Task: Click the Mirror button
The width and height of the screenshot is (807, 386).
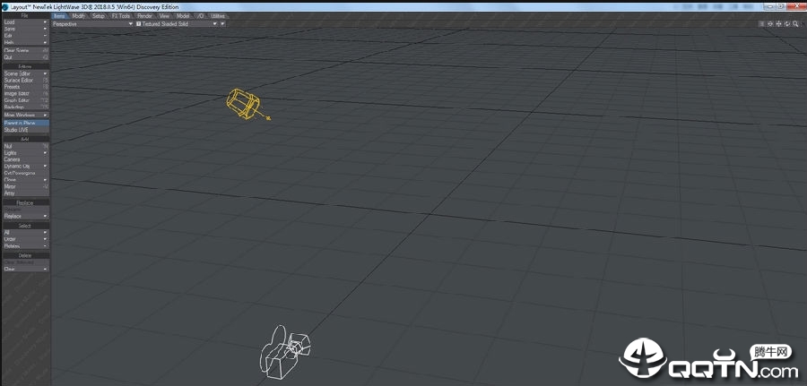Action: click(26, 186)
